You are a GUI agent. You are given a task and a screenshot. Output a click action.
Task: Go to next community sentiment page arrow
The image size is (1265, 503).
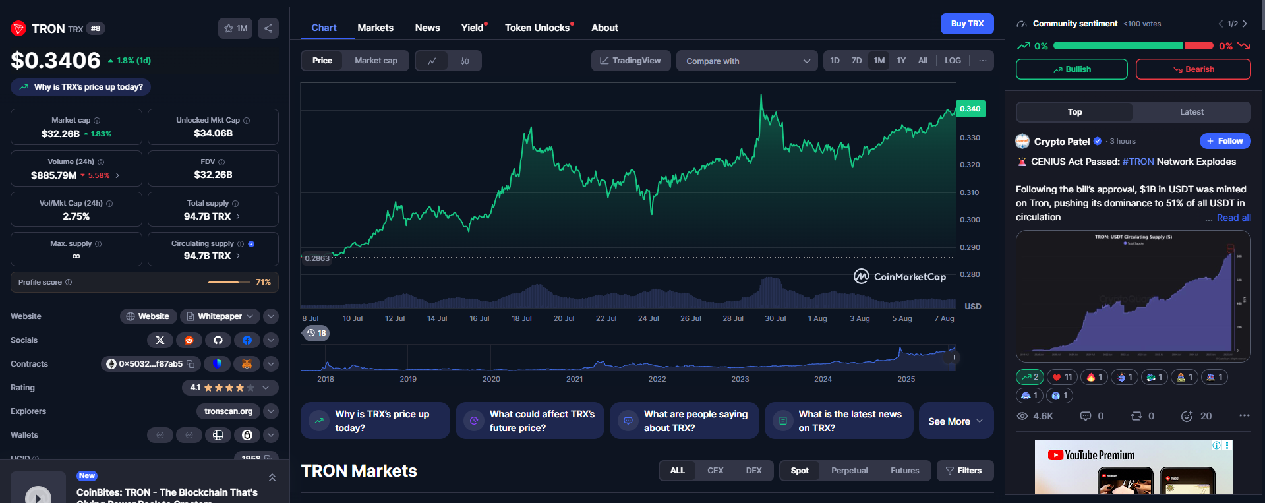click(1245, 24)
